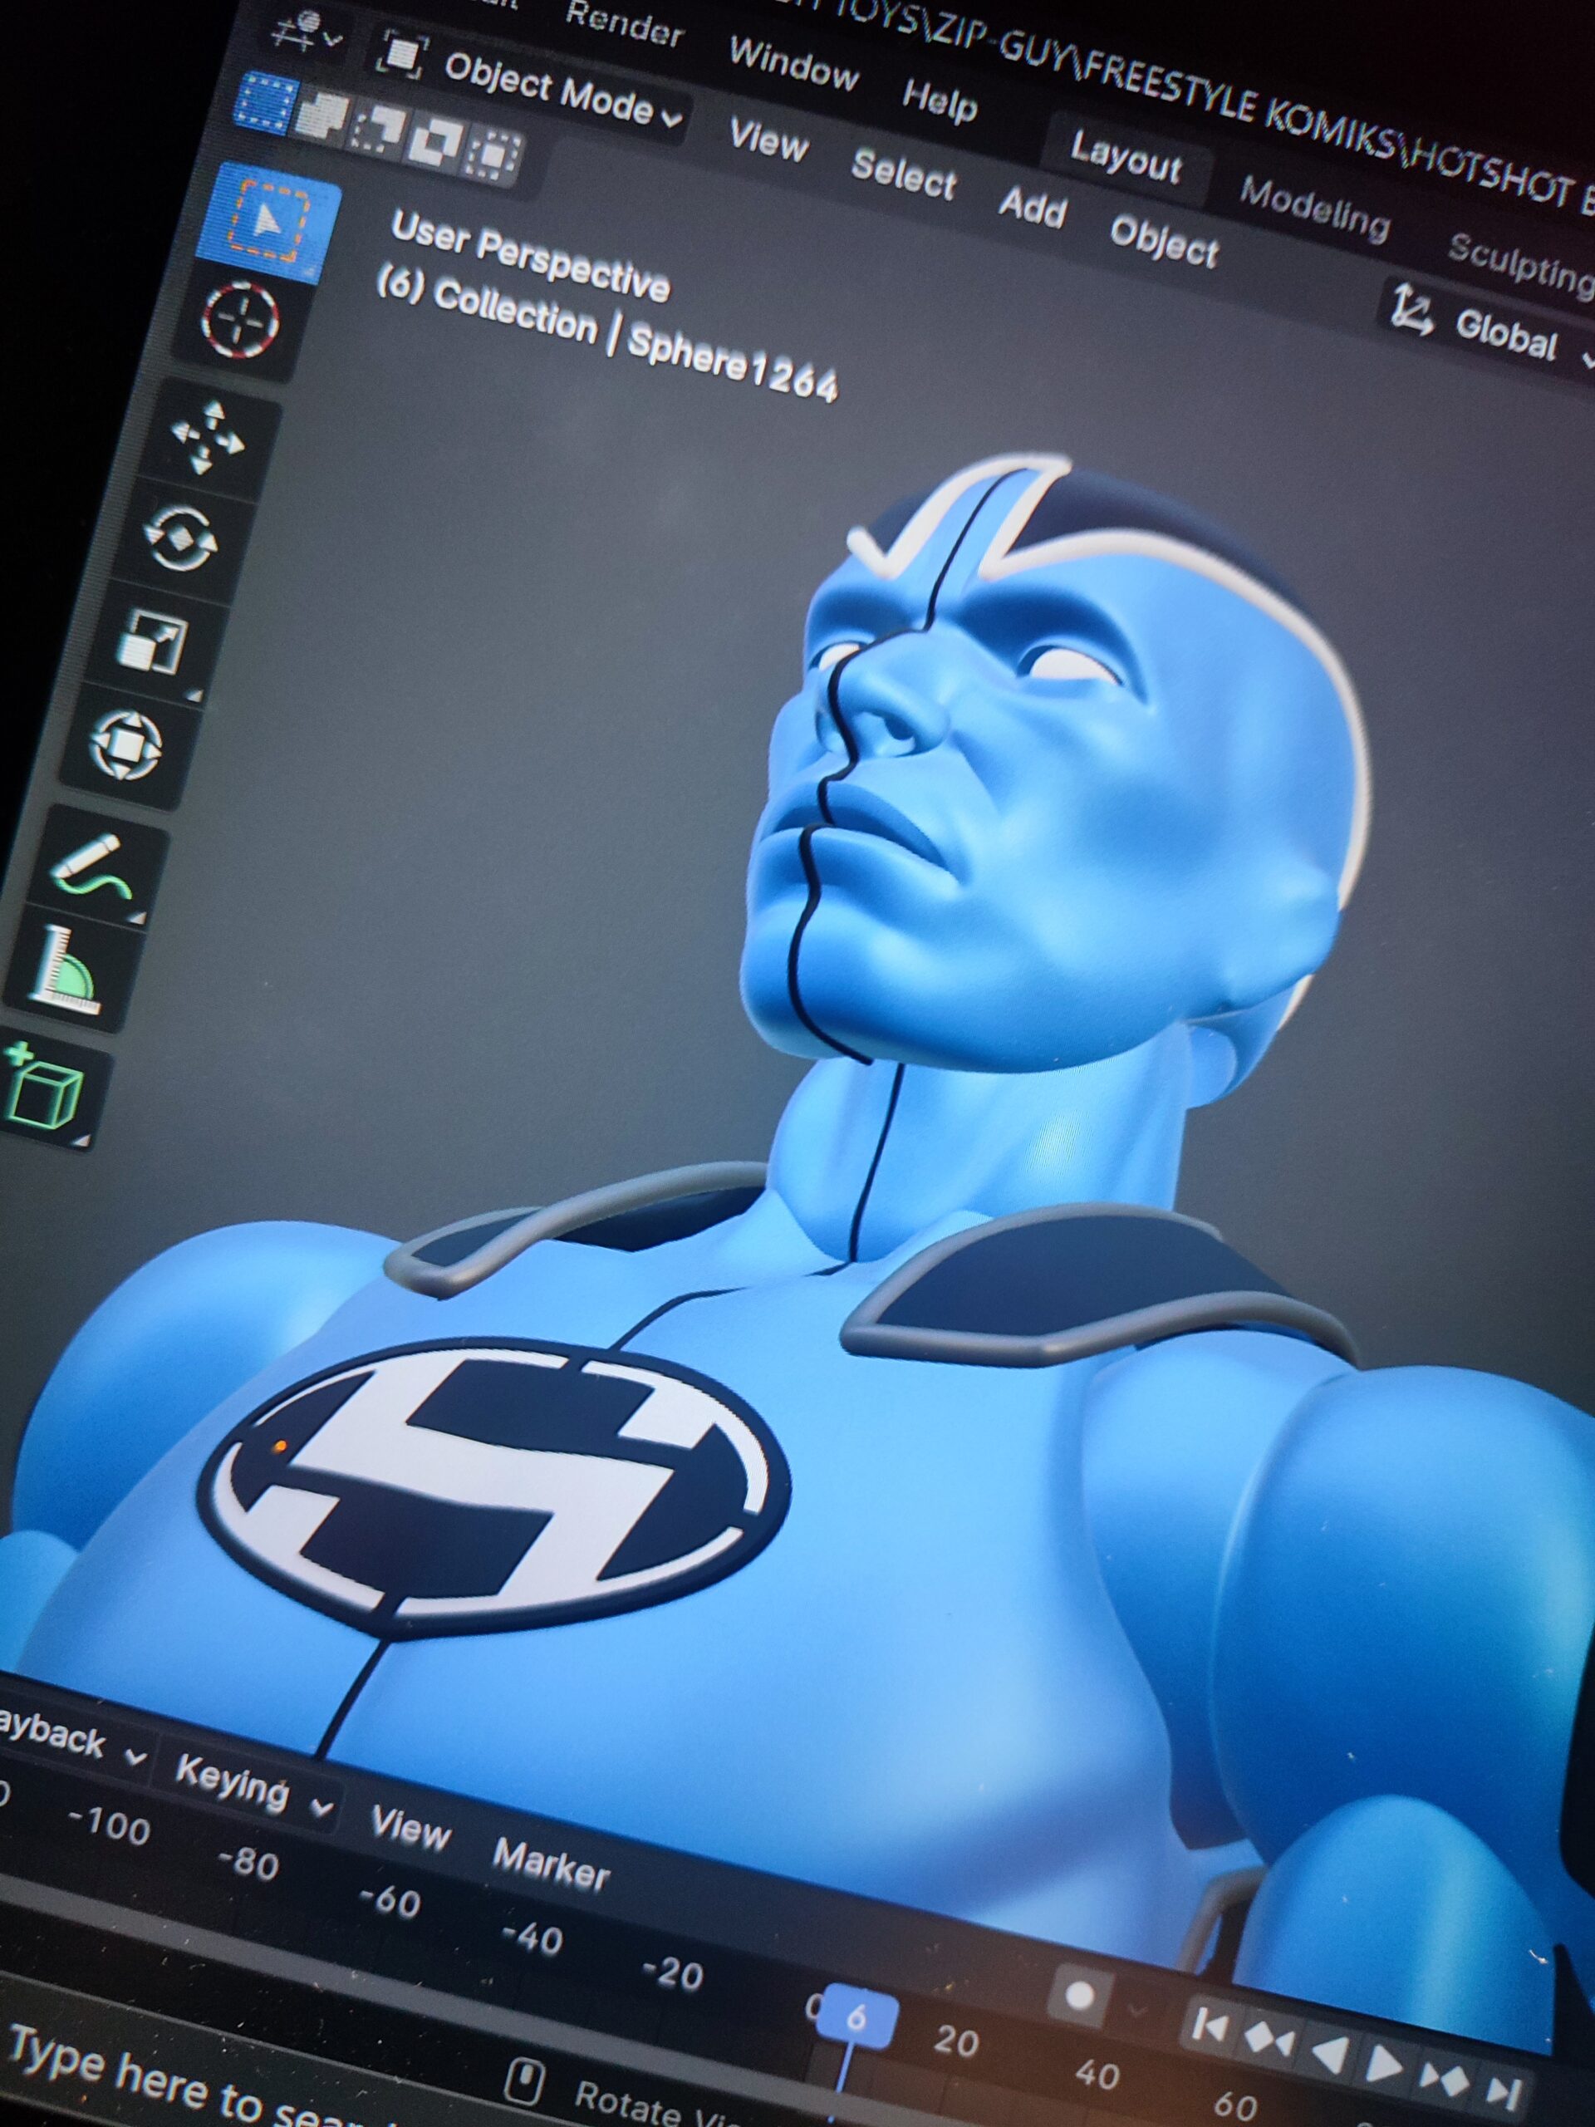Switch to the Layout workspace tab
The width and height of the screenshot is (1595, 2127).
(1126, 157)
